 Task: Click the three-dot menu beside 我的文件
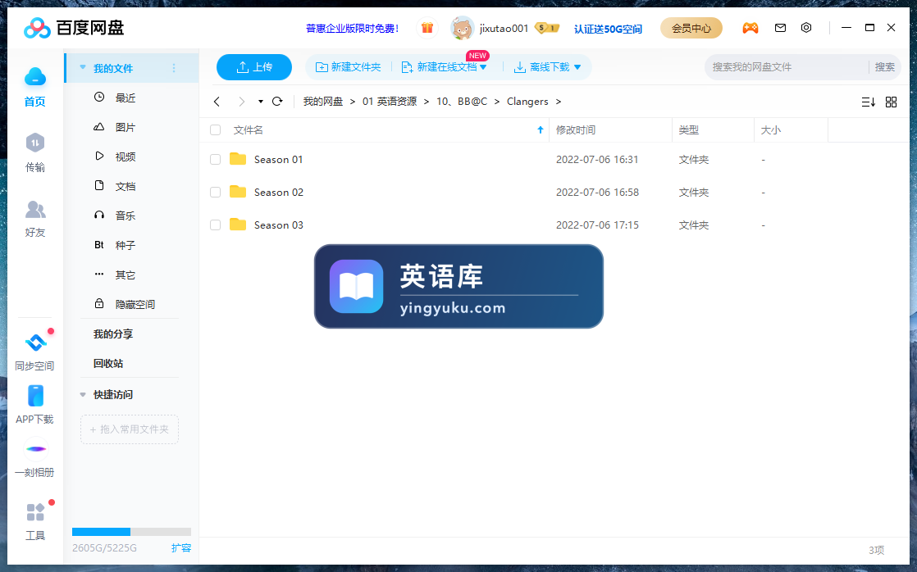(x=174, y=68)
